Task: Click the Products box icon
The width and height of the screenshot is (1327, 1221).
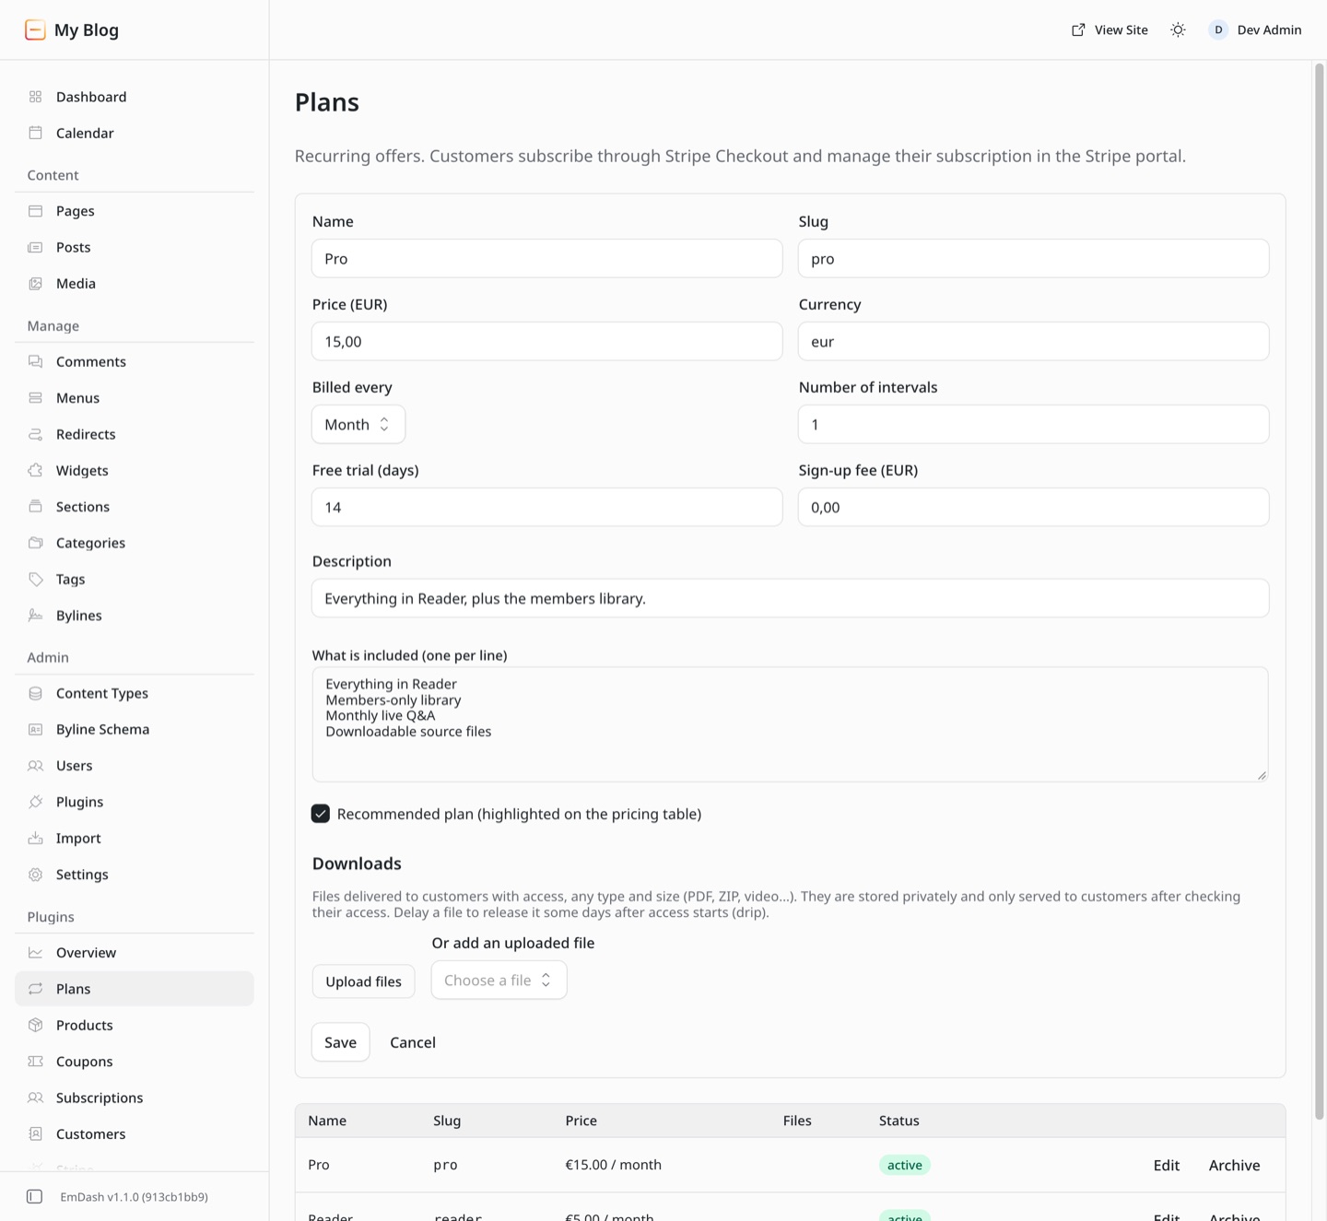Action: (x=36, y=1025)
